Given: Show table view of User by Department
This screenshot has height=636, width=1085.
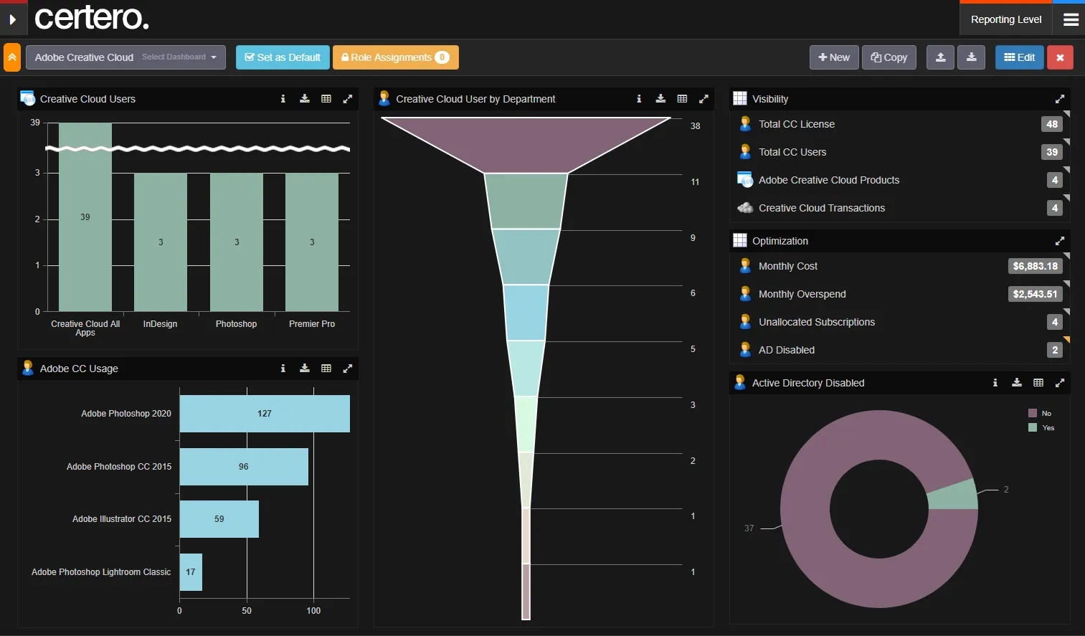Looking at the screenshot, I should [x=682, y=99].
